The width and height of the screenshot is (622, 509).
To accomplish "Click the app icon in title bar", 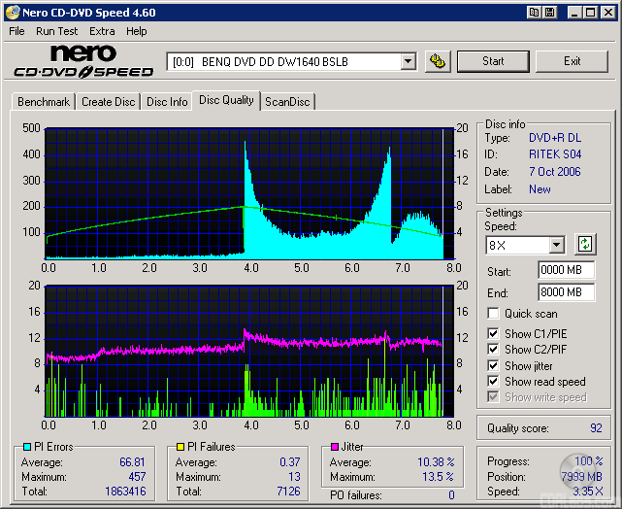I will (x=12, y=13).
